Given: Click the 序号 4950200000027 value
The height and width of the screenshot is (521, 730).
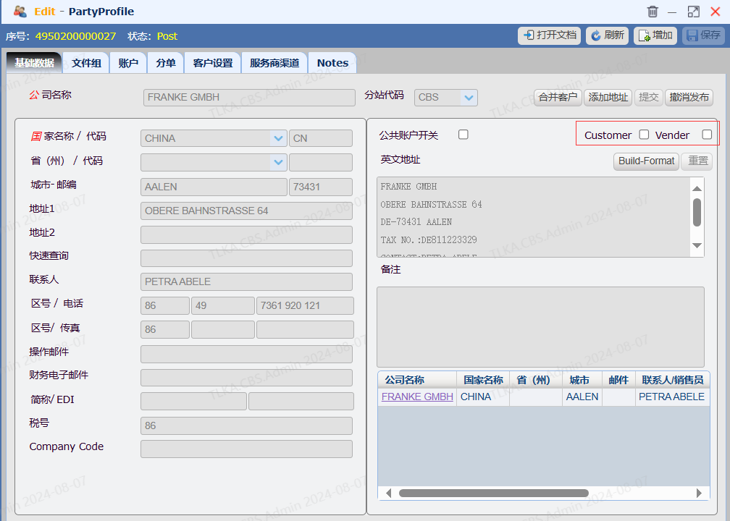Looking at the screenshot, I should 75,36.
